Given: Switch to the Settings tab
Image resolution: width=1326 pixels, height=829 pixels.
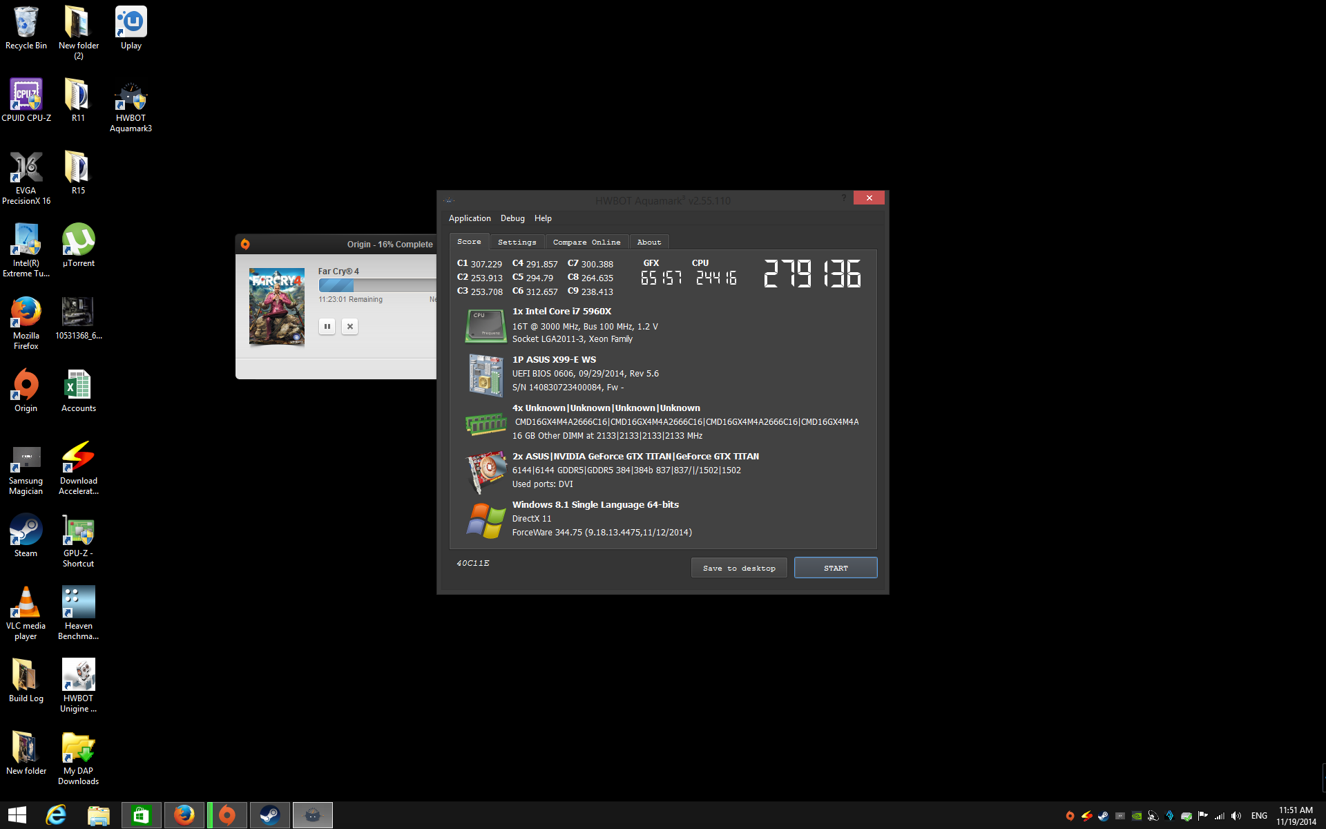Looking at the screenshot, I should [517, 242].
